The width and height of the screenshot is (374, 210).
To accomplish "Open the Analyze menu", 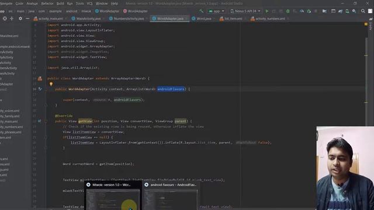I will pos(32,3).
